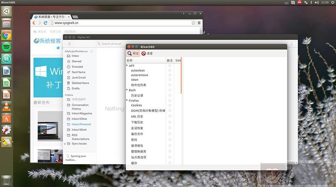The height and width of the screenshot is (187, 336).
Task: Open Junk Email in Nylas N1
Action: (x=79, y=78)
